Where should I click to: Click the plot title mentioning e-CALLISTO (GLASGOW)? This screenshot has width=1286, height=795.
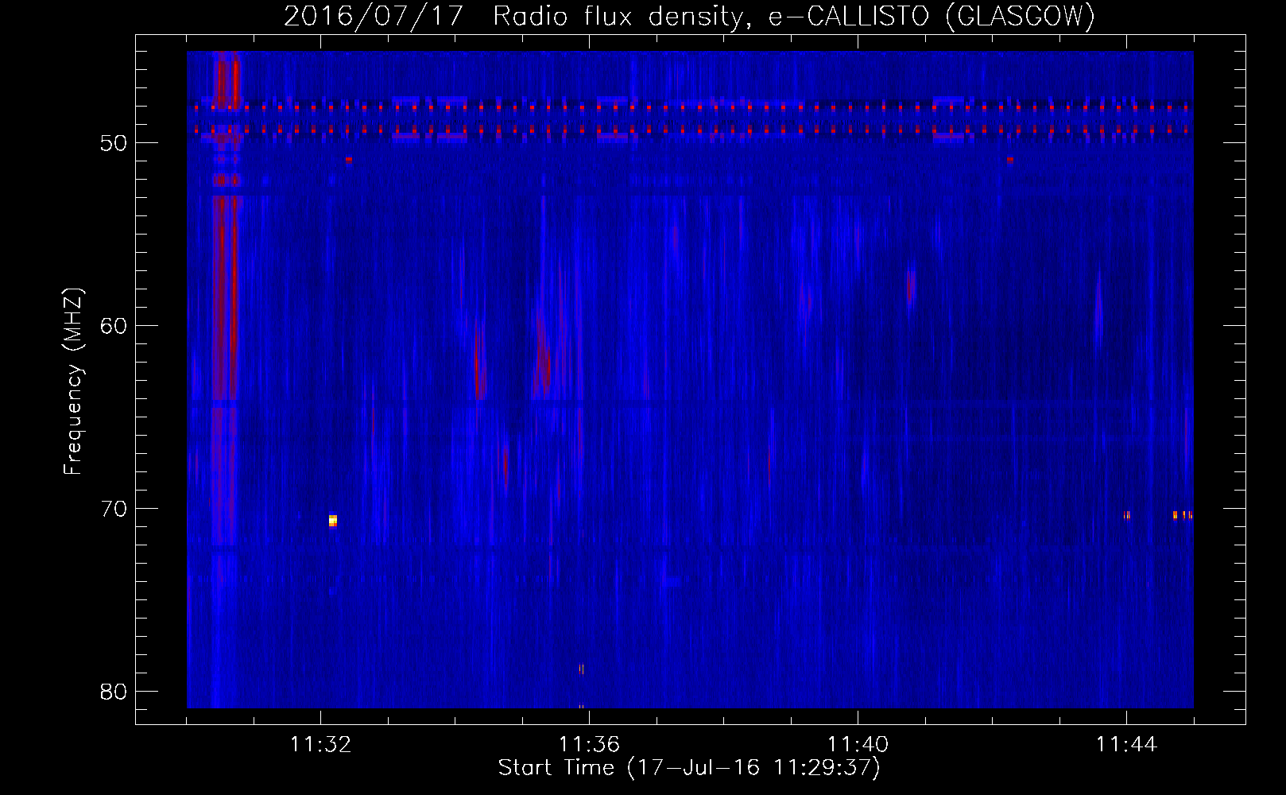(689, 16)
